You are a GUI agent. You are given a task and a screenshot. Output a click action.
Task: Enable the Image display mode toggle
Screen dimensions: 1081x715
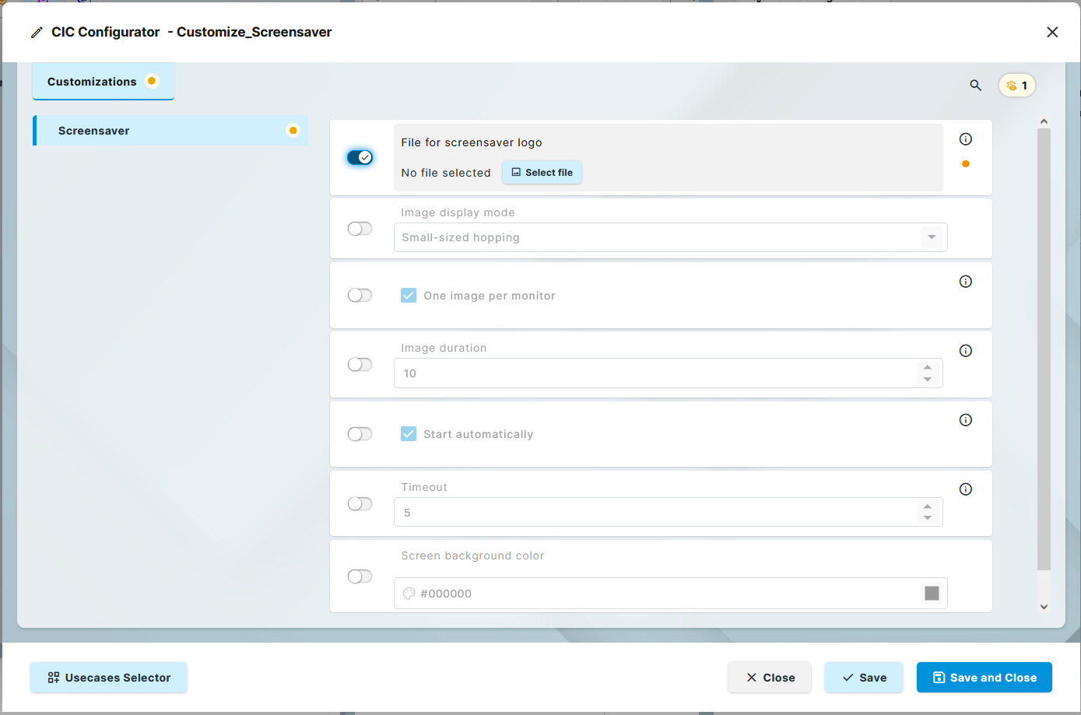tap(360, 229)
